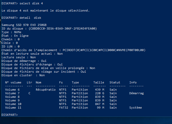
Task: Click the 'Info' column header
Action: (x=133, y=82)
